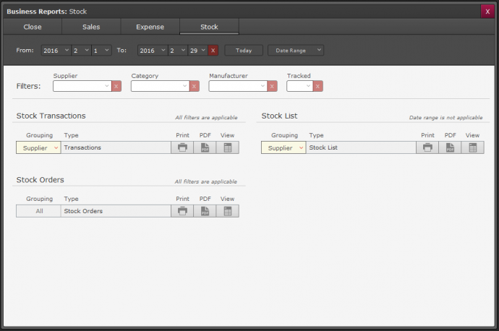Clear the To date field
Viewport: 499px width, 331px height.
tap(213, 51)
